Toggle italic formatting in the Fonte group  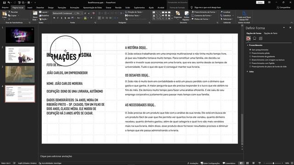tap(58, 18)
